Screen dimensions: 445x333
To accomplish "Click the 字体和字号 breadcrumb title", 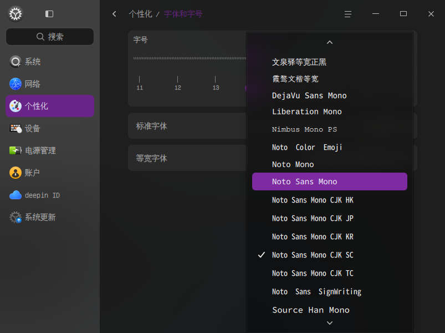I will point(183,14).
